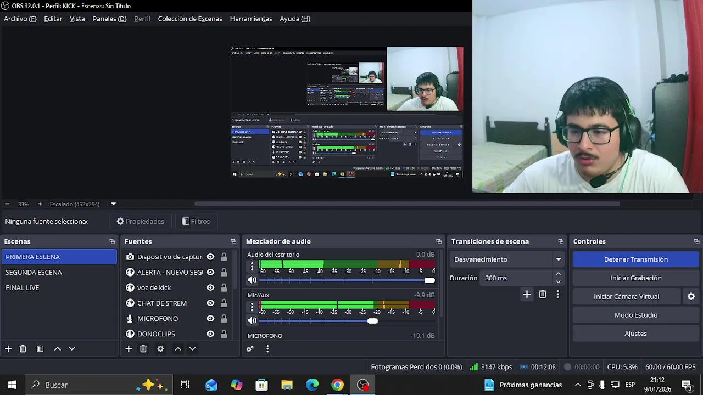The width and height of the screenshot is (703, 395).
Task: Open Vista menu
Action: coord(77,19)
